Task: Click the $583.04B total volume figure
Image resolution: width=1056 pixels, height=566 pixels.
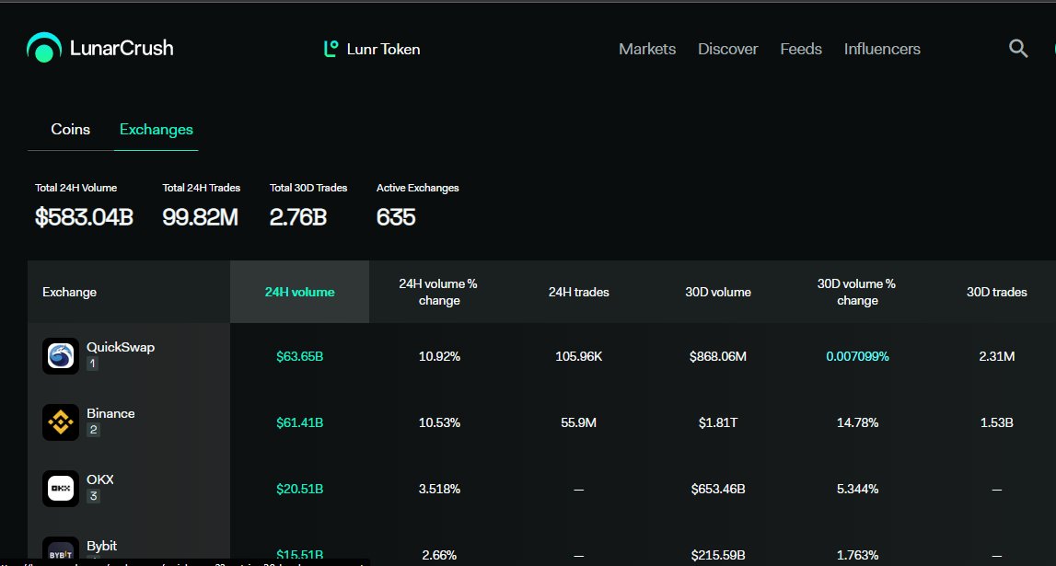Action: pyautogui.click(x=84, y=217)
